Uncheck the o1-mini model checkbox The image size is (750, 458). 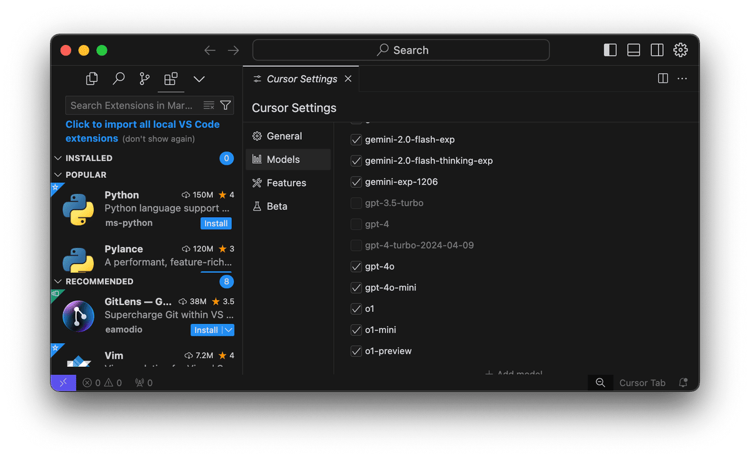356,330
